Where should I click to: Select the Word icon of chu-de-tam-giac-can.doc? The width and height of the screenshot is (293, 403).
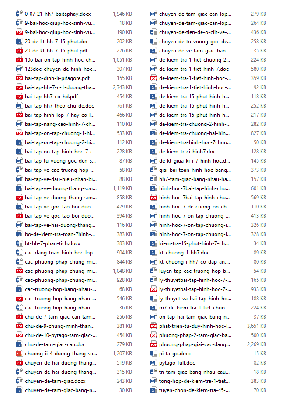coord(19,344)
